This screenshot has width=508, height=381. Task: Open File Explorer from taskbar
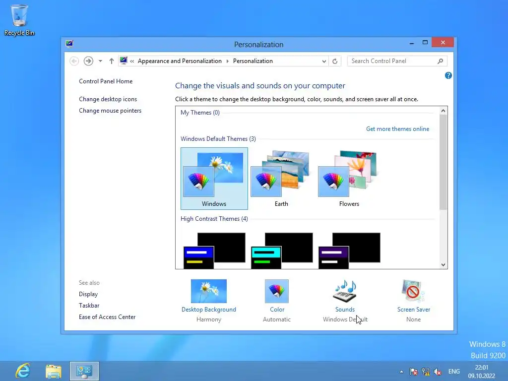tap(54, 371)
